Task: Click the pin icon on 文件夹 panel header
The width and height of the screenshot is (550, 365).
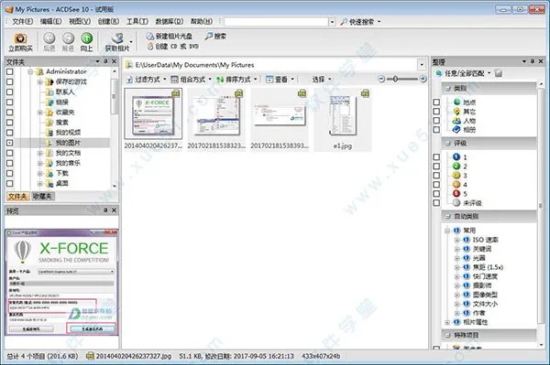Action: tap(105, 61)
